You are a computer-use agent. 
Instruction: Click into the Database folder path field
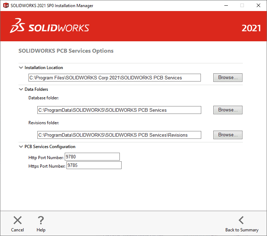point(119,110)
